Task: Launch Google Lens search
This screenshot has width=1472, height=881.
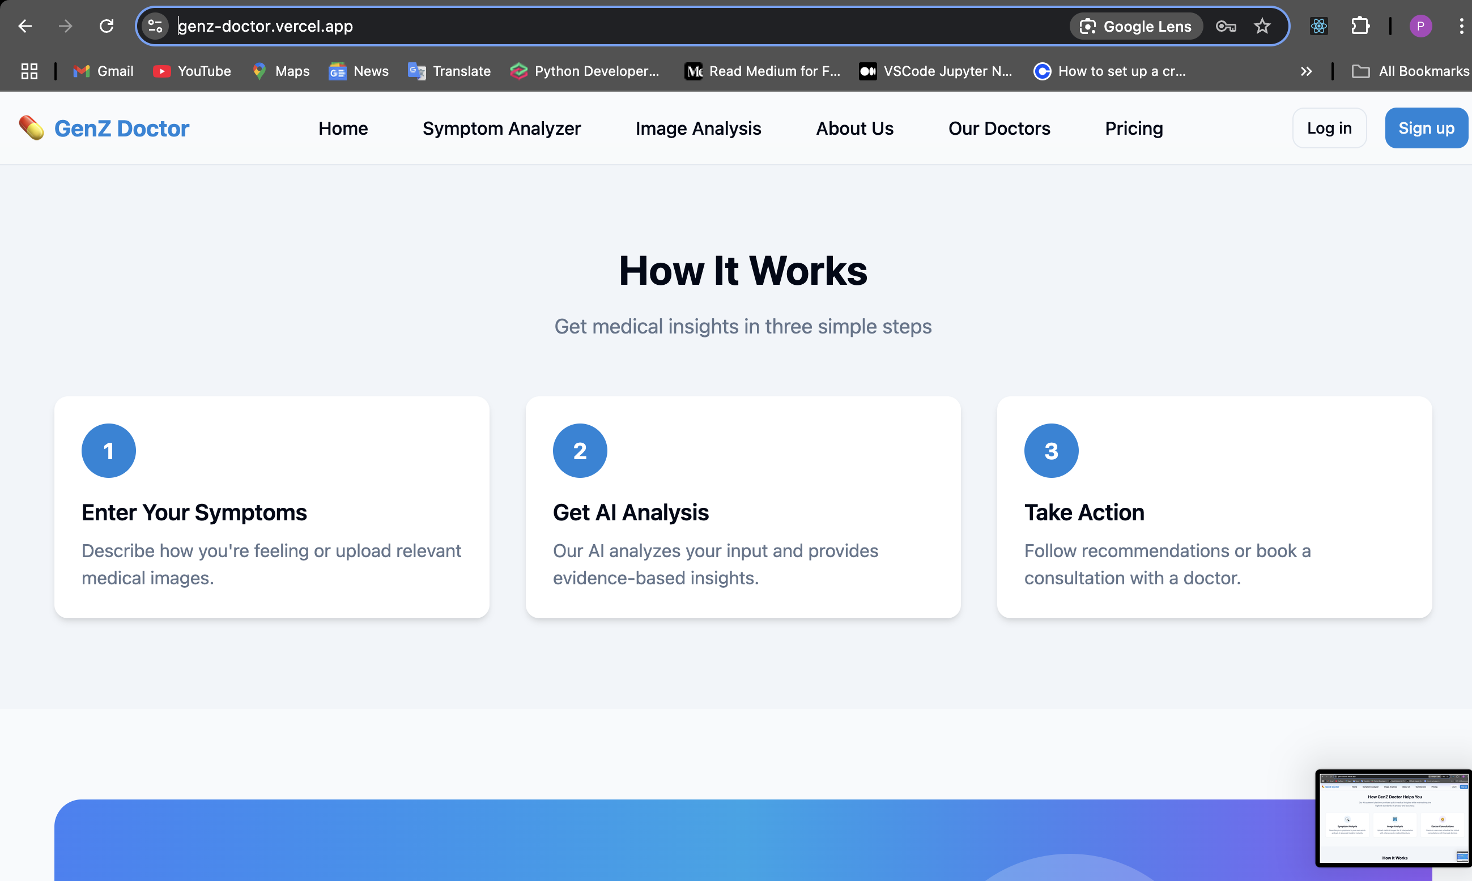Action: 1136,26
